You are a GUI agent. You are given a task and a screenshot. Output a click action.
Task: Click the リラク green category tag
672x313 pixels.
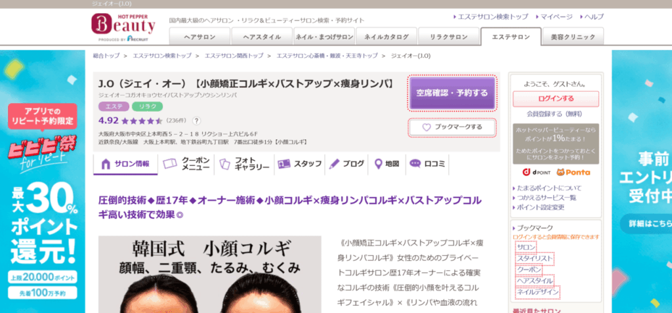(x=148, y=106)
